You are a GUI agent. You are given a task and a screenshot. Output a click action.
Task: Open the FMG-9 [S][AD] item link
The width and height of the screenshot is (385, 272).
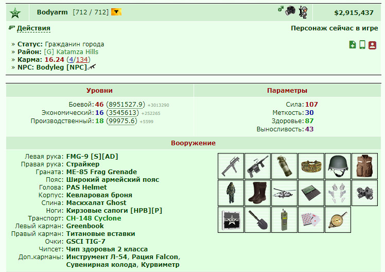click(92, 156)
